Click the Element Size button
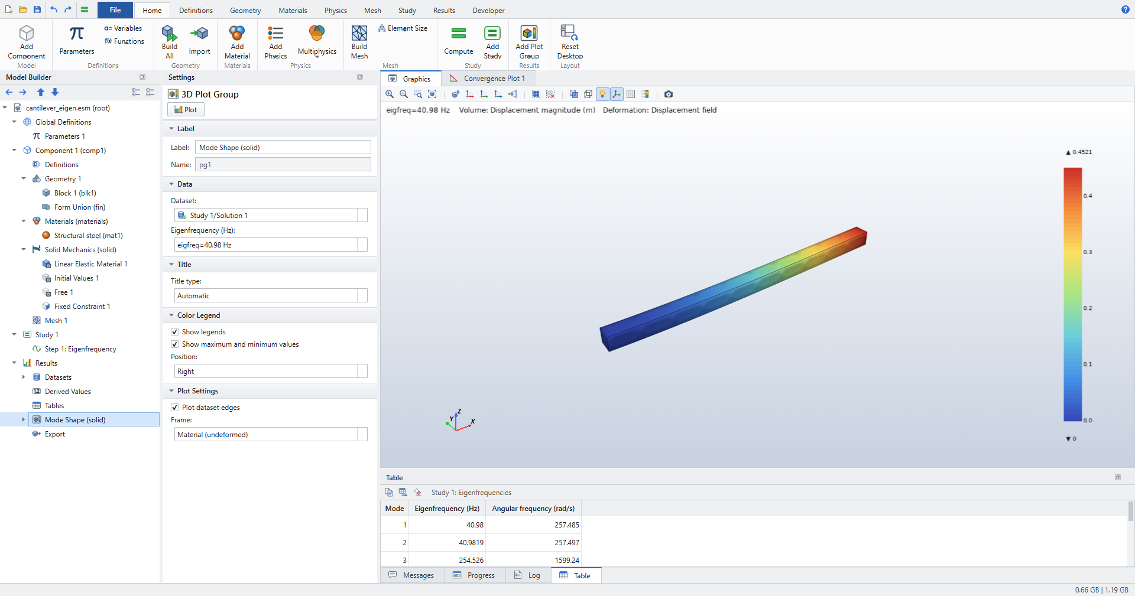The width and height of the screenshot is (1135, 596). tap(403, 28)
